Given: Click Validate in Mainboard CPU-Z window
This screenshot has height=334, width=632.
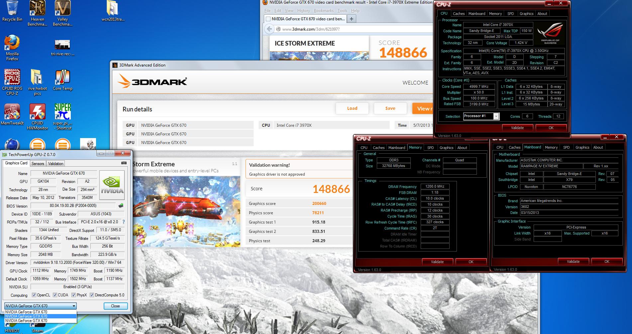Looking at the screenshot, I should pyautogui.click(x=573, y=261).
